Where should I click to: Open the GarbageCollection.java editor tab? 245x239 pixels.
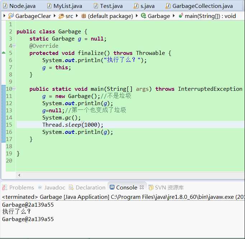(x=199, y=6)
